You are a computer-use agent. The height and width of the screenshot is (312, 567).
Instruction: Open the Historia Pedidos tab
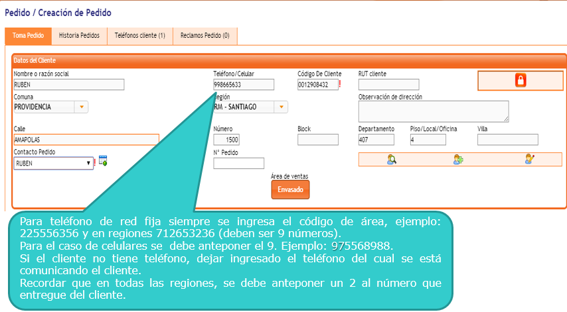click(79, 36)
